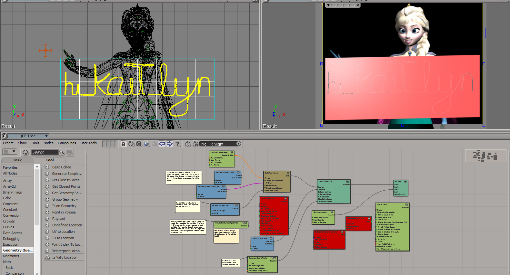
Task: Click the clear view C icon in toolbar
Action: click(139, 144)
